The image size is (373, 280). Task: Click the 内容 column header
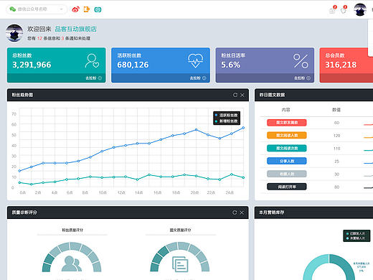[285, 110]
